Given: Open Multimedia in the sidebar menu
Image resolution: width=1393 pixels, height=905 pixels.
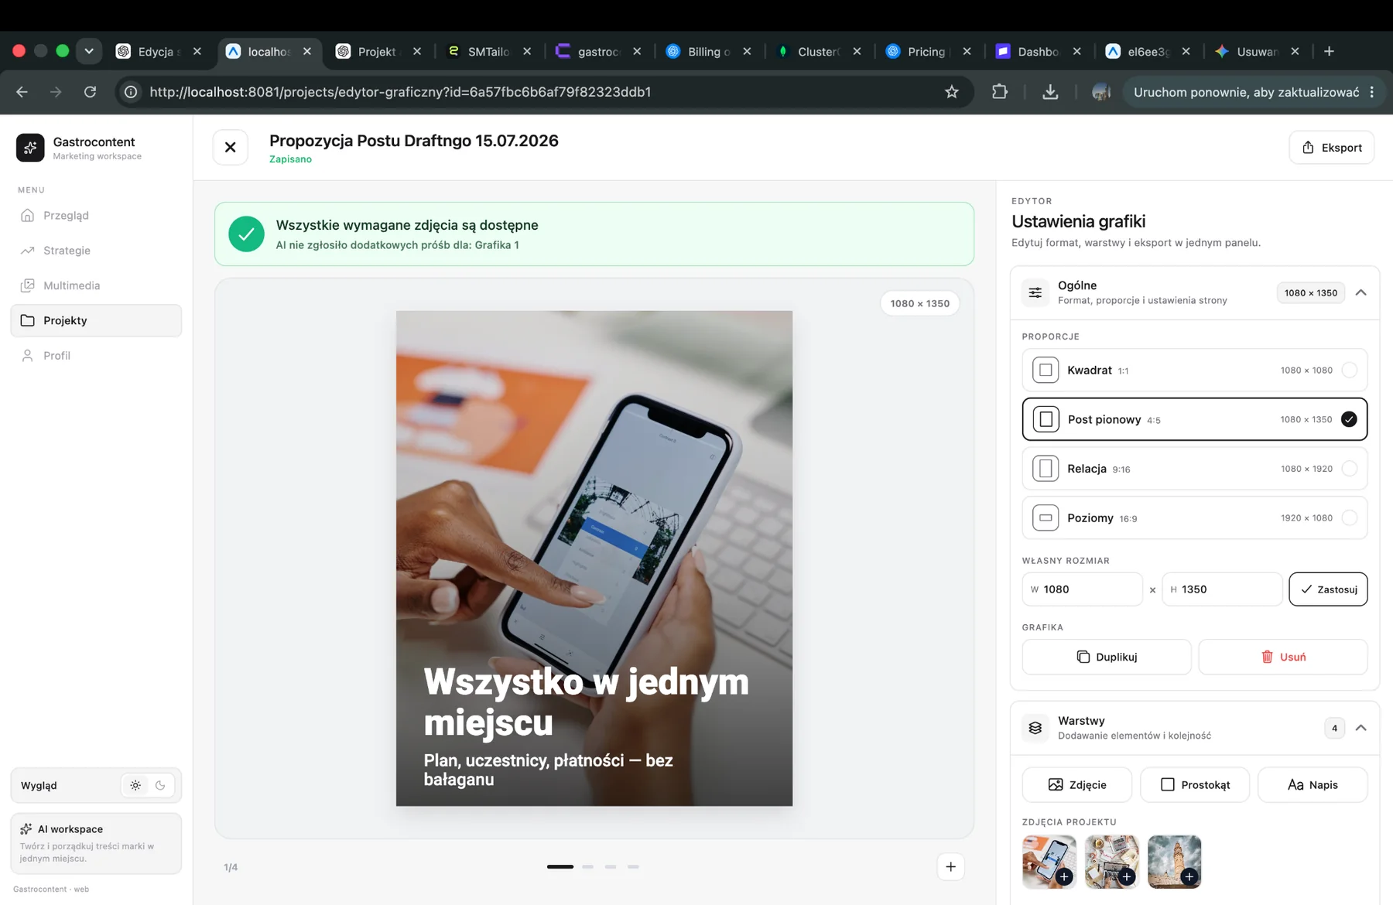Looking at the screenshot, I should pos(96,285).
